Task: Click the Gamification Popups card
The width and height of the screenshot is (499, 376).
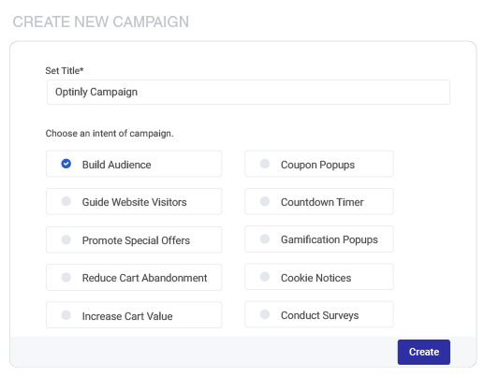Action: click(319, 239)
